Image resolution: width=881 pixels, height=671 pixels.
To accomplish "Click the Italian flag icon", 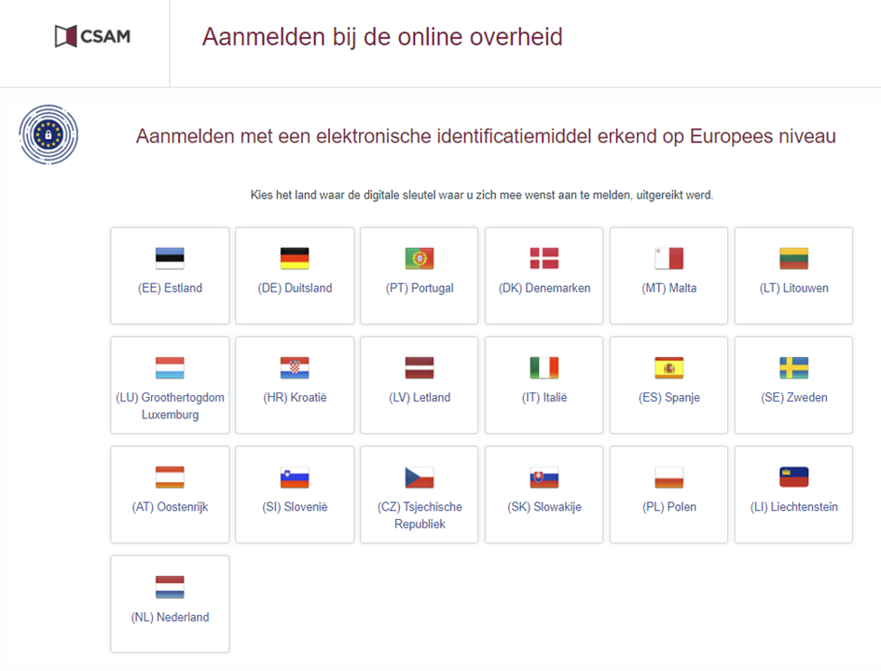I will coord(544,368).
